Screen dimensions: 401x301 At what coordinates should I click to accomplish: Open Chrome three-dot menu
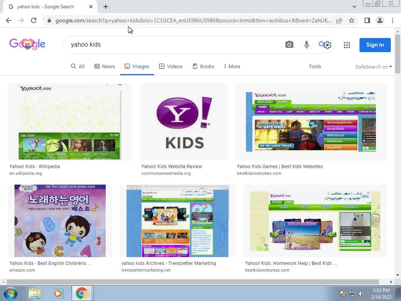[x=392, y=20]
